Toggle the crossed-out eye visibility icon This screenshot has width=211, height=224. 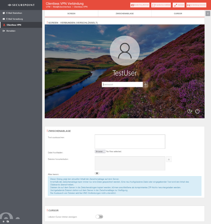[x=8, y=222]
